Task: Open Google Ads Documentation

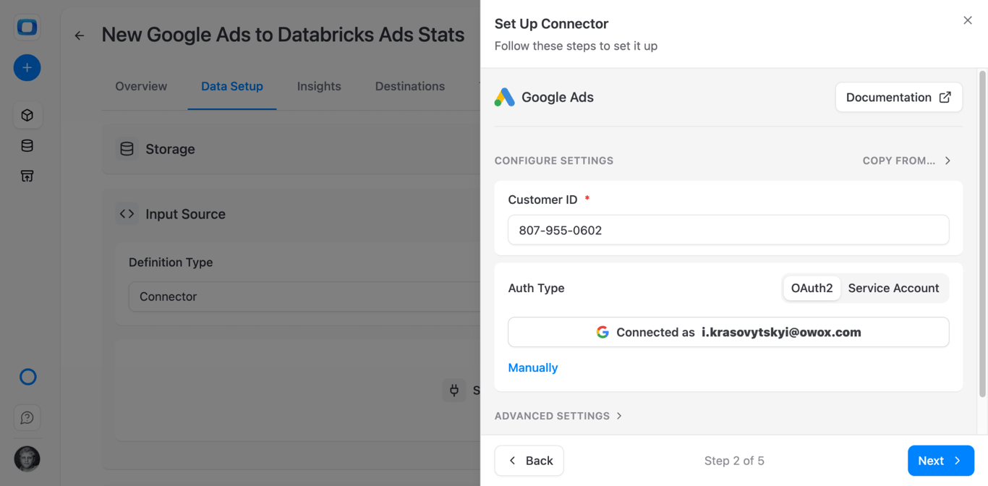Action: tap(899, 97)
